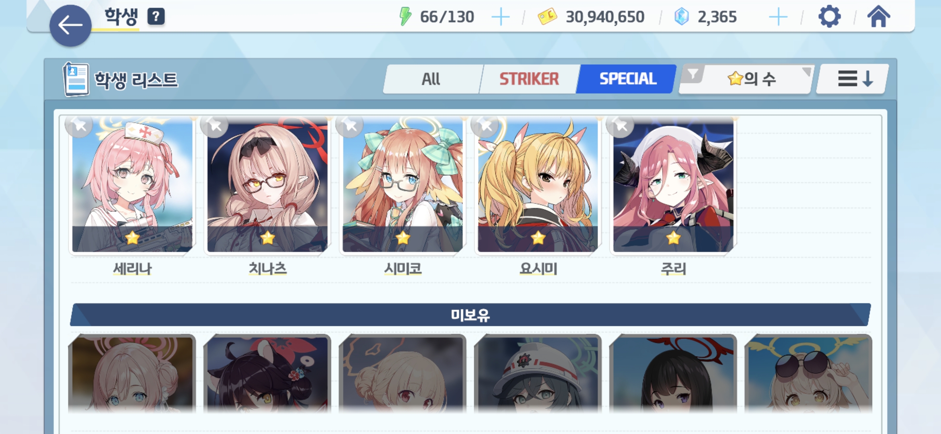This screenshot has width=941, height=434.
Task: Add gems with the plus beside 2,365
Action: pos(778,17)
